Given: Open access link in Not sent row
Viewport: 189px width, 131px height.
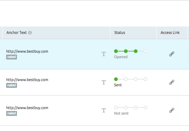Looking at the screenshot, I should [x=172, y=110].
